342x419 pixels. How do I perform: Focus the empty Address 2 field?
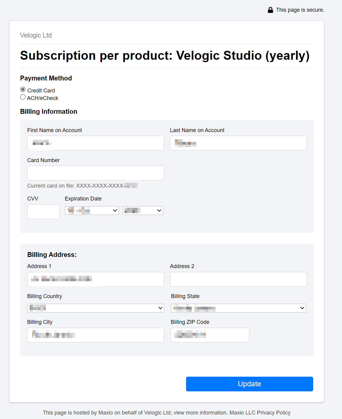click(238, 279)
